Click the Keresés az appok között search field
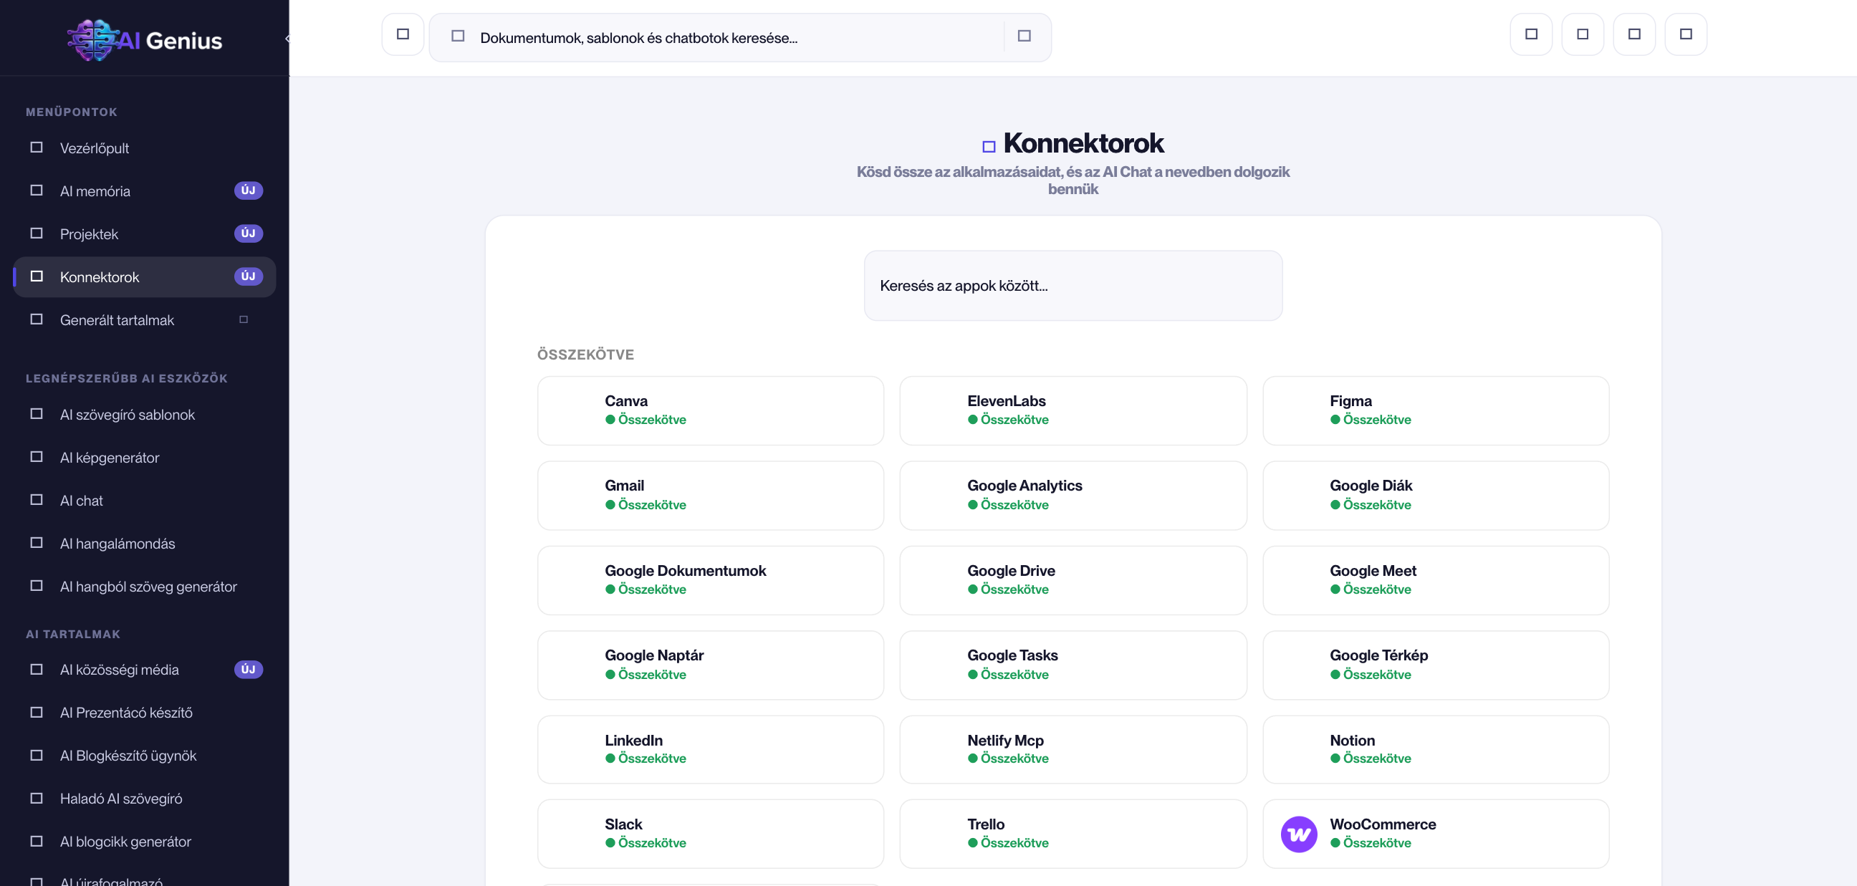The width and height of the screenshot is (1857, 886). tap(1073, 286)
